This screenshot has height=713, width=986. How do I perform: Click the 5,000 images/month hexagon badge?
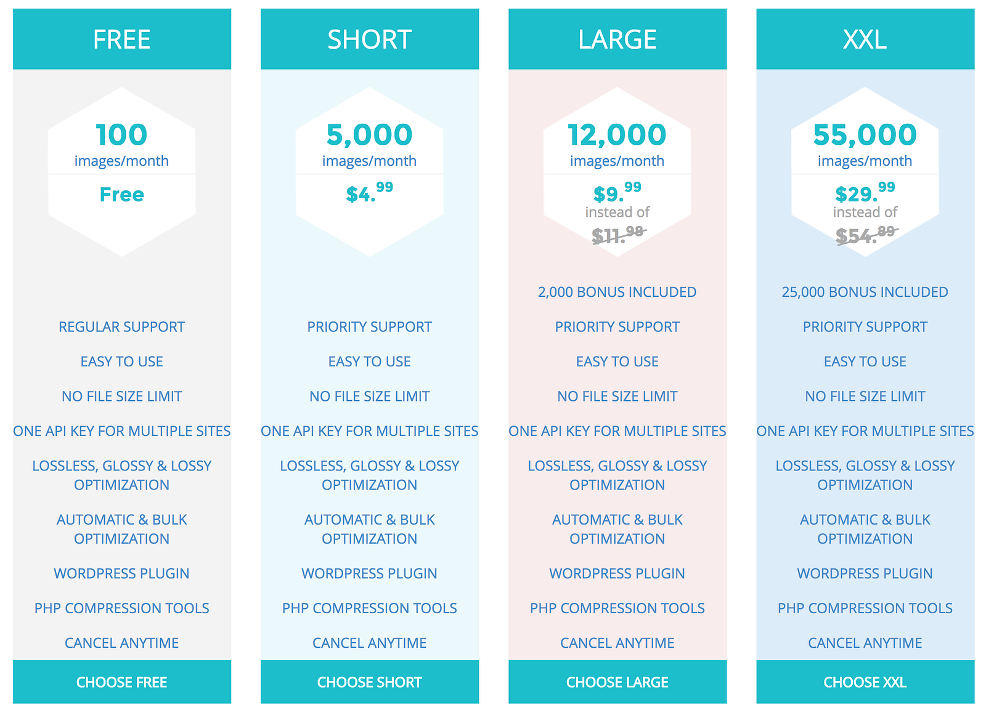pos(370,172)
